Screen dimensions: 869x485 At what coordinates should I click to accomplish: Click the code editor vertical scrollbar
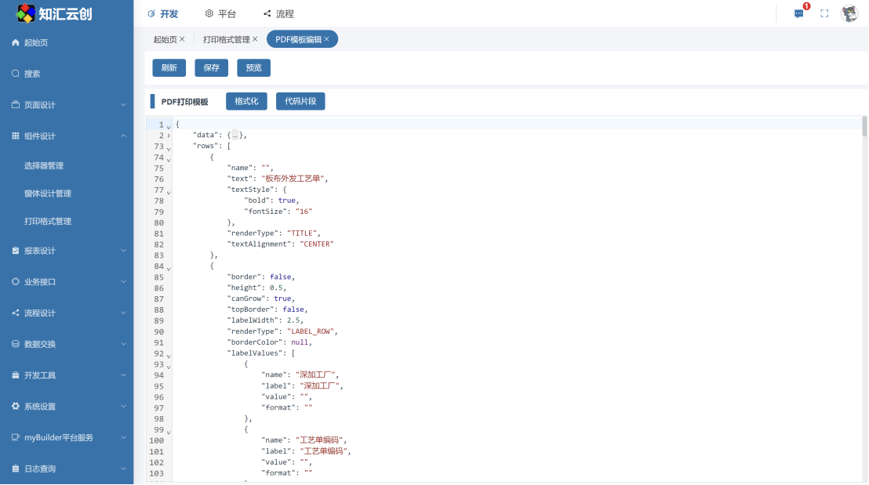864,126
